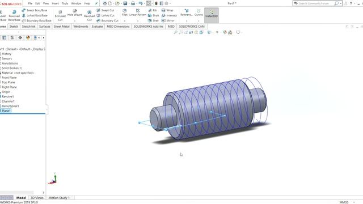Open the Tools menu
The height and width of the screenshot is (204, 363).
pos(65,3)
